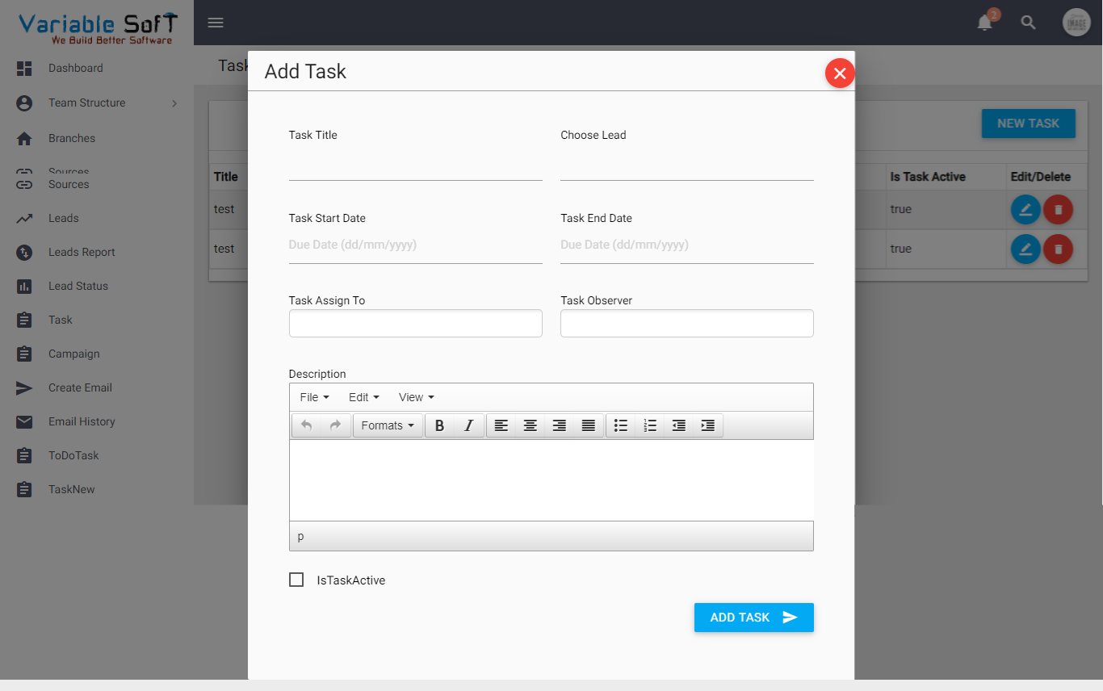
Task: Click the redo icon in the editor
Action: coord(334,425)
